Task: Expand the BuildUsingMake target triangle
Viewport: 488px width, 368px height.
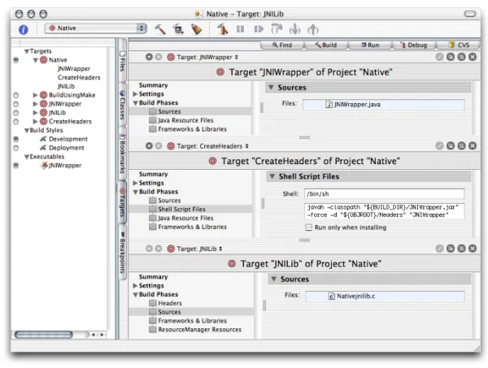Action: [35, 95]
